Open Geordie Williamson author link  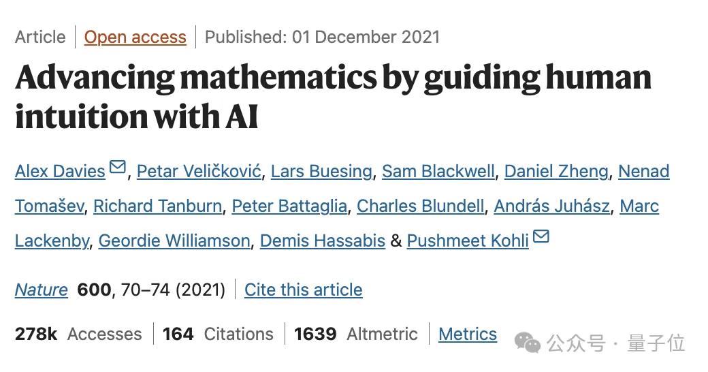(x=174, y=241)
